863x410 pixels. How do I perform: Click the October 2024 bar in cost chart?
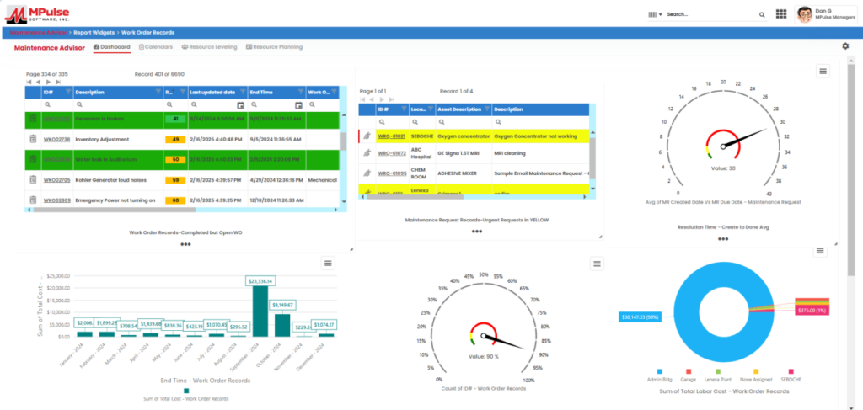[x=282, y=325]
